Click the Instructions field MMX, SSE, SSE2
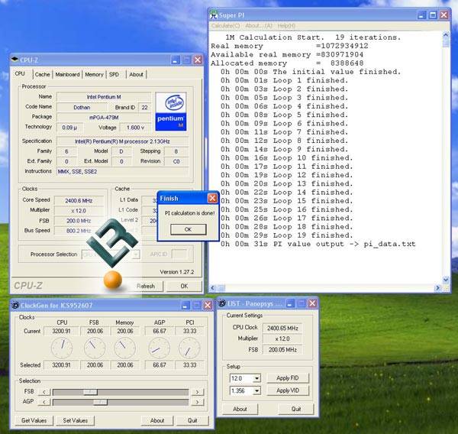This screenshot has width=458, height=434. (122, 172)
